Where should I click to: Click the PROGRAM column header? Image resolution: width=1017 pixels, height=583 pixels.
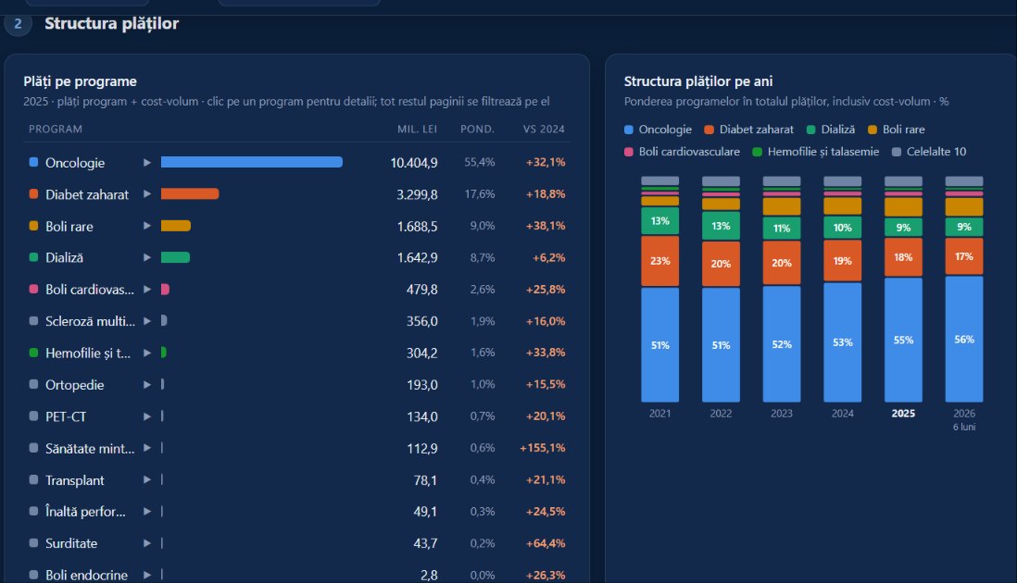[x=56, y=129]
